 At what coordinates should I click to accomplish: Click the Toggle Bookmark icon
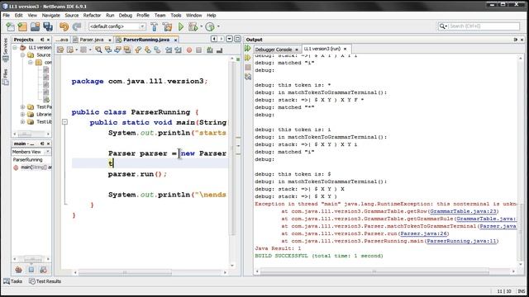coord(157,49)
